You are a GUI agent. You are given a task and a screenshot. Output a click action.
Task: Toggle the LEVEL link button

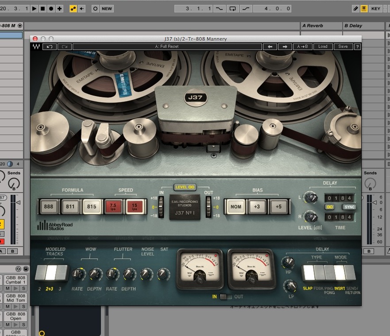185,187
